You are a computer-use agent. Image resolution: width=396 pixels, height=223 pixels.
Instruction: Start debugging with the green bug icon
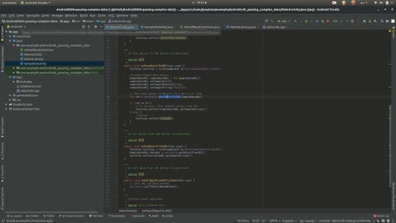coord(306,22)
